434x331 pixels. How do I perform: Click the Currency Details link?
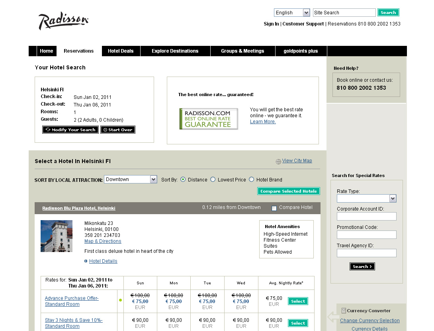coord(369,329)
